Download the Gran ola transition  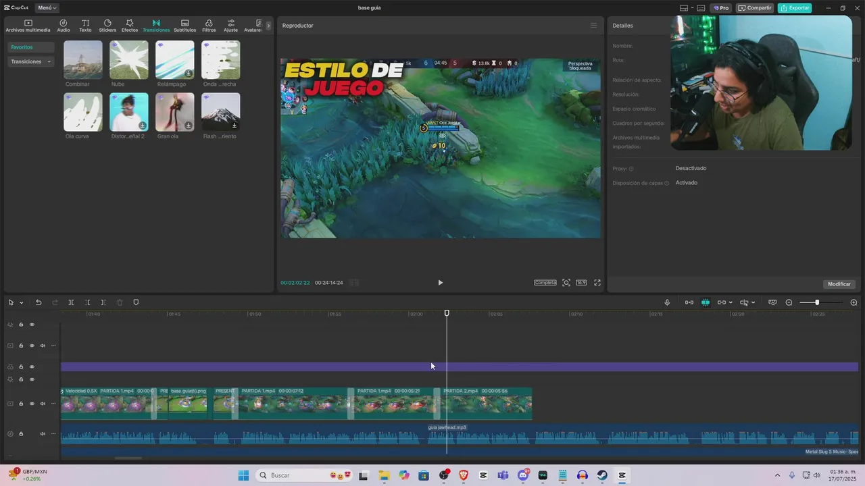coord(189,126)
